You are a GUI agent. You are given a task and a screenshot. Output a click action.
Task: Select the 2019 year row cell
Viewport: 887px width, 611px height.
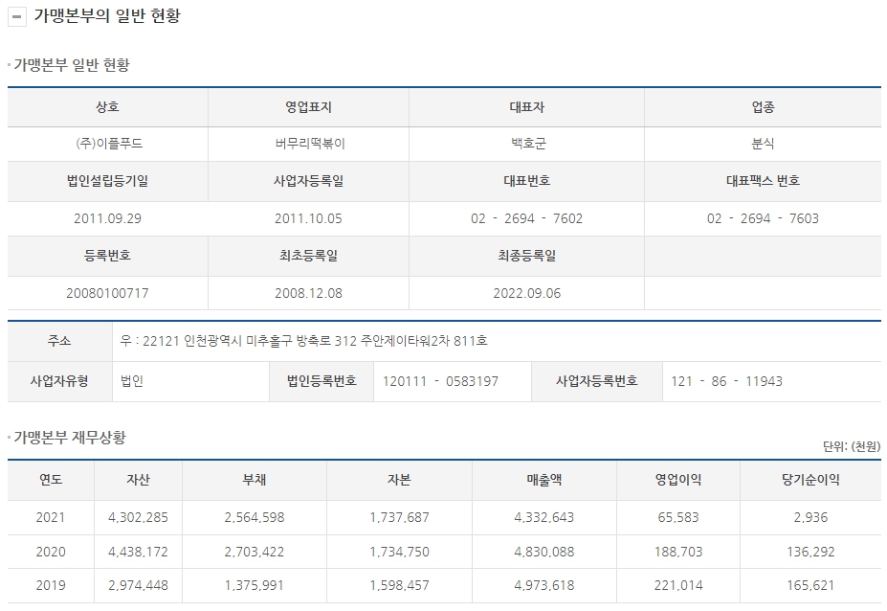(51, 585)
